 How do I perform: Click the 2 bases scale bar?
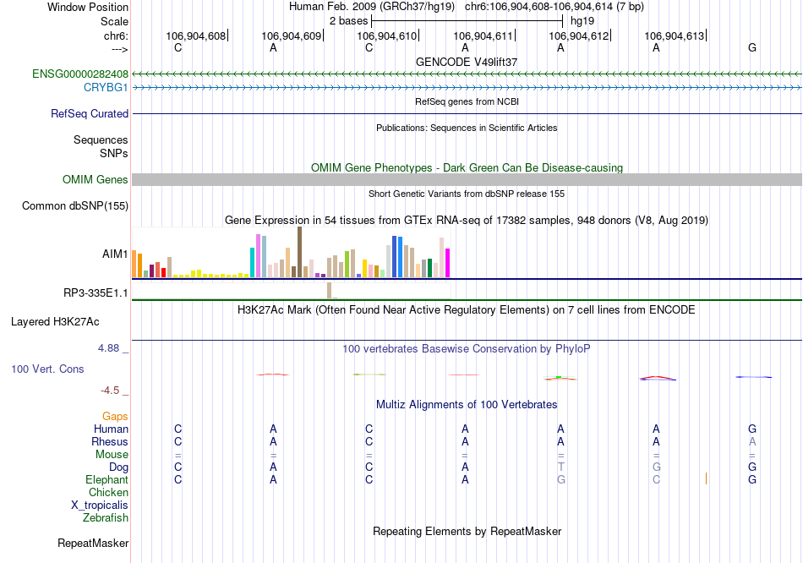point(467,21)
